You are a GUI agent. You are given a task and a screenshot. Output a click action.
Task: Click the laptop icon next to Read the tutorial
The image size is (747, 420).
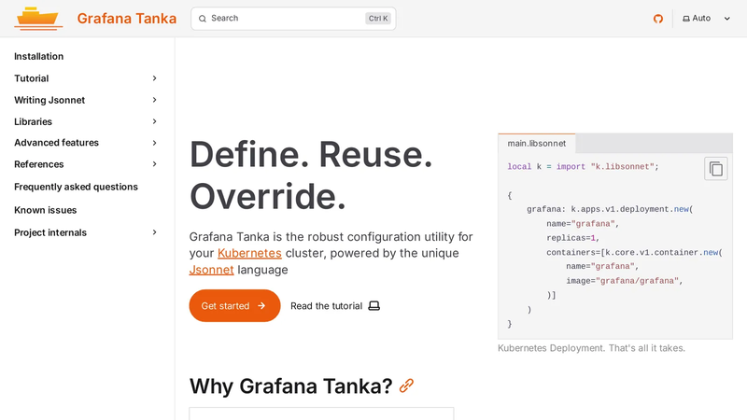pyautogui.click(x=374, y=306)
